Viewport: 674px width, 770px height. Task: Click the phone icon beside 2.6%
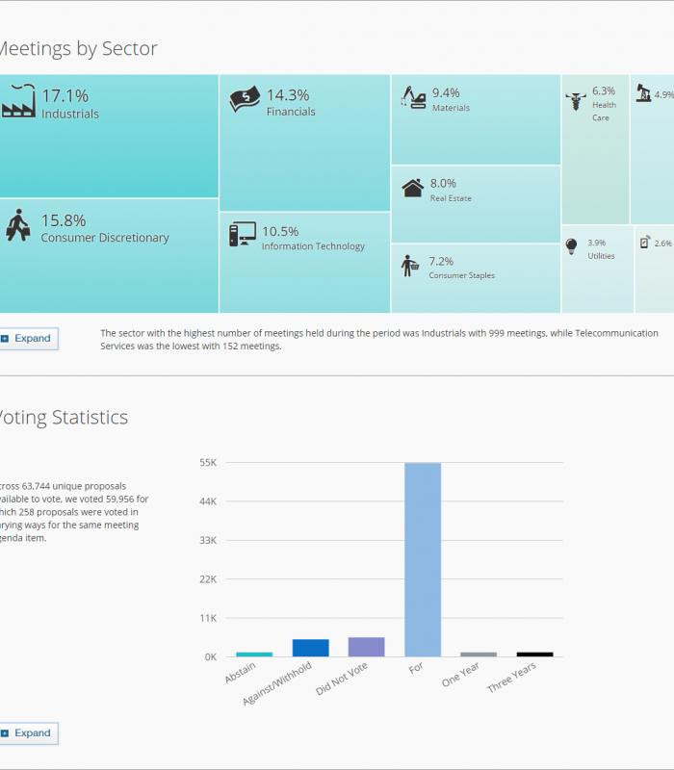pos(645,242)
